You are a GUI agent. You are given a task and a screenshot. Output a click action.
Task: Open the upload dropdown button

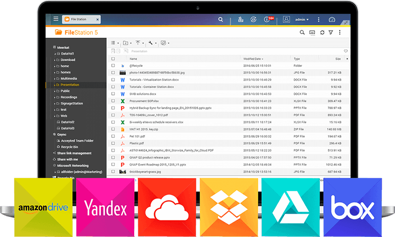(139, 43)
